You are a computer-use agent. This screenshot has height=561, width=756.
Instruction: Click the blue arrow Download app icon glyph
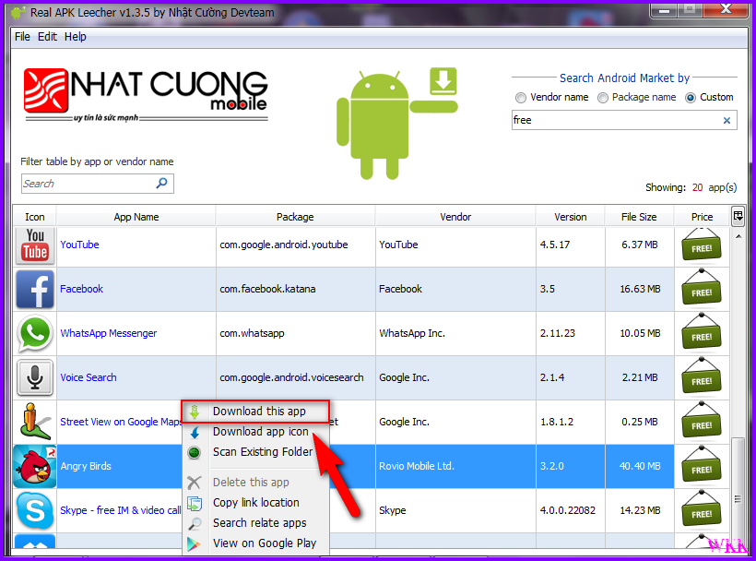195,432
